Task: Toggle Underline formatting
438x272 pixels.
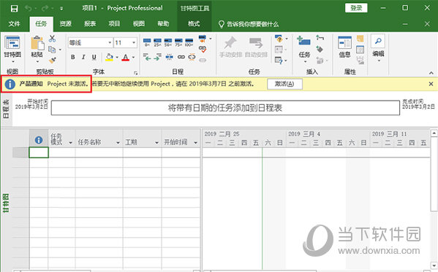Action: point(94,57)
